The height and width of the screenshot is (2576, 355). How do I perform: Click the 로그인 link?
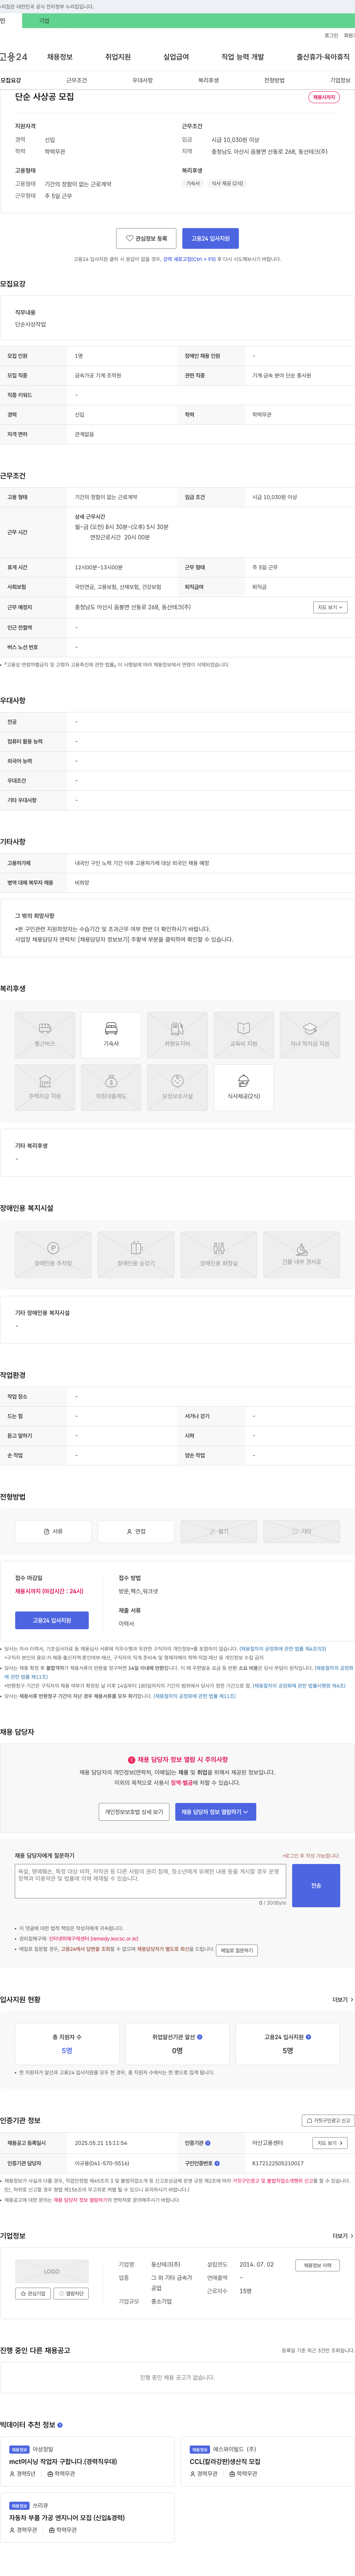click(x=331, y=36)
